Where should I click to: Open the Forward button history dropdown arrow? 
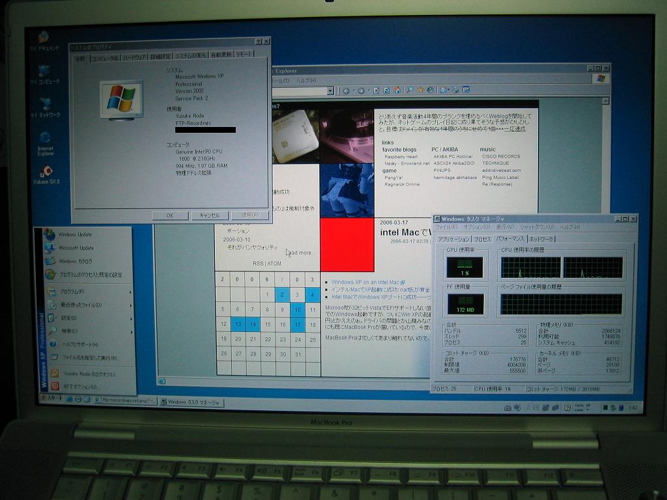point(369,91)
